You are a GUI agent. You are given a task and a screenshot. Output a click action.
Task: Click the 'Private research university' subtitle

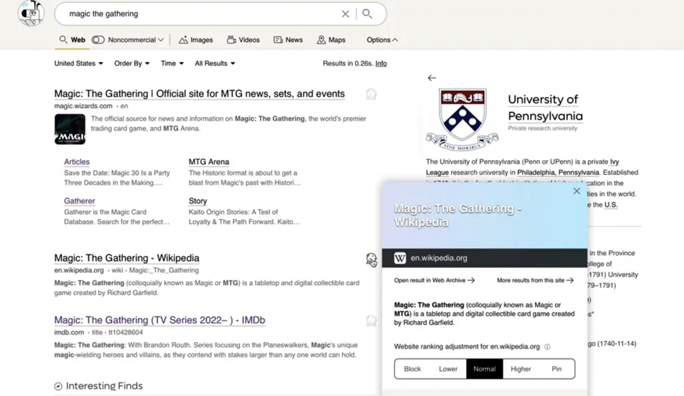542,128
